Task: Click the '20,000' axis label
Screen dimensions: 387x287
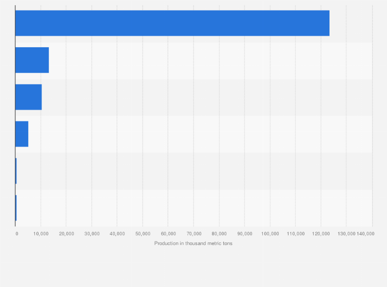Action: pyautogui.click(x=66, y=234)
